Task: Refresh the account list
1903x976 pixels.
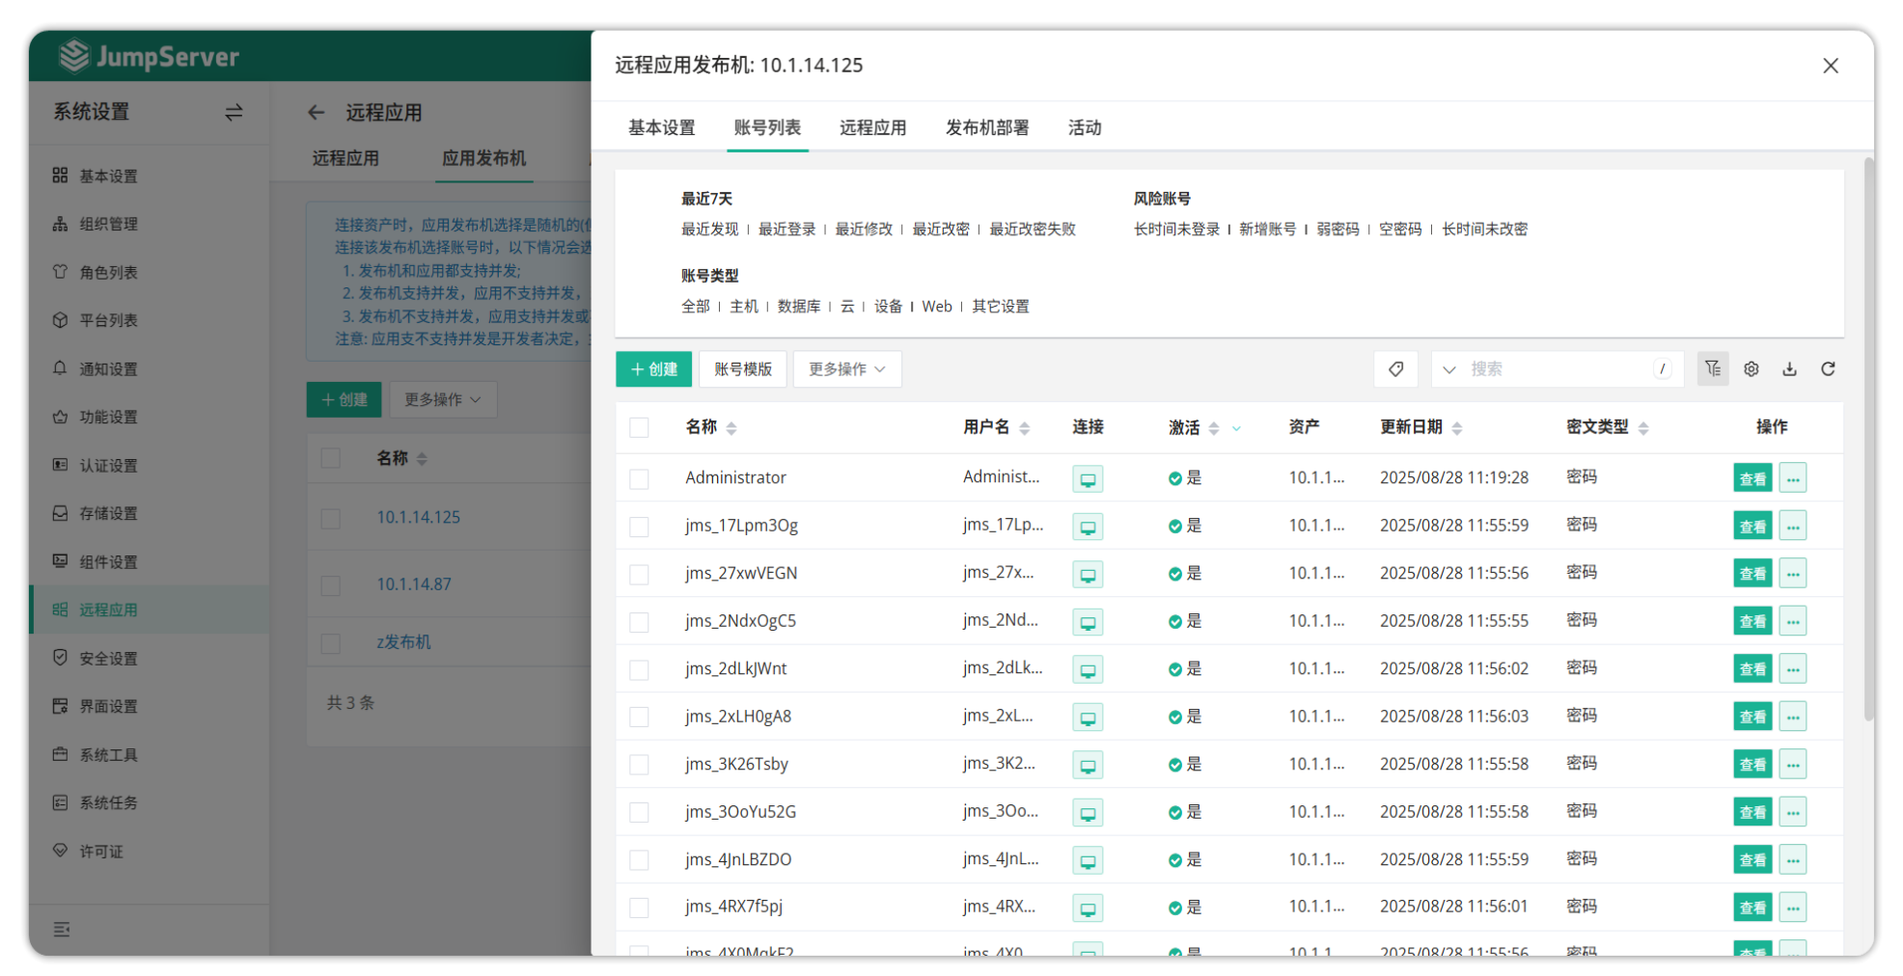Action: pyautogui.click(x=1828, y=369)
